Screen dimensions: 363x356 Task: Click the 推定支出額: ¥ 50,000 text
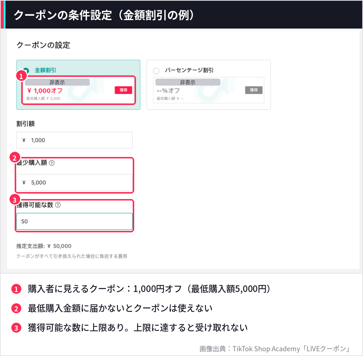click(44, 246)
